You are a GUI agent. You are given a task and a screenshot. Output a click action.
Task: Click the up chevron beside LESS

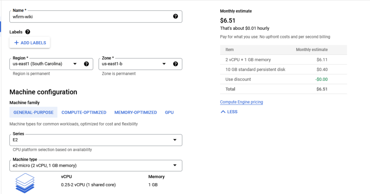point(223,112)
